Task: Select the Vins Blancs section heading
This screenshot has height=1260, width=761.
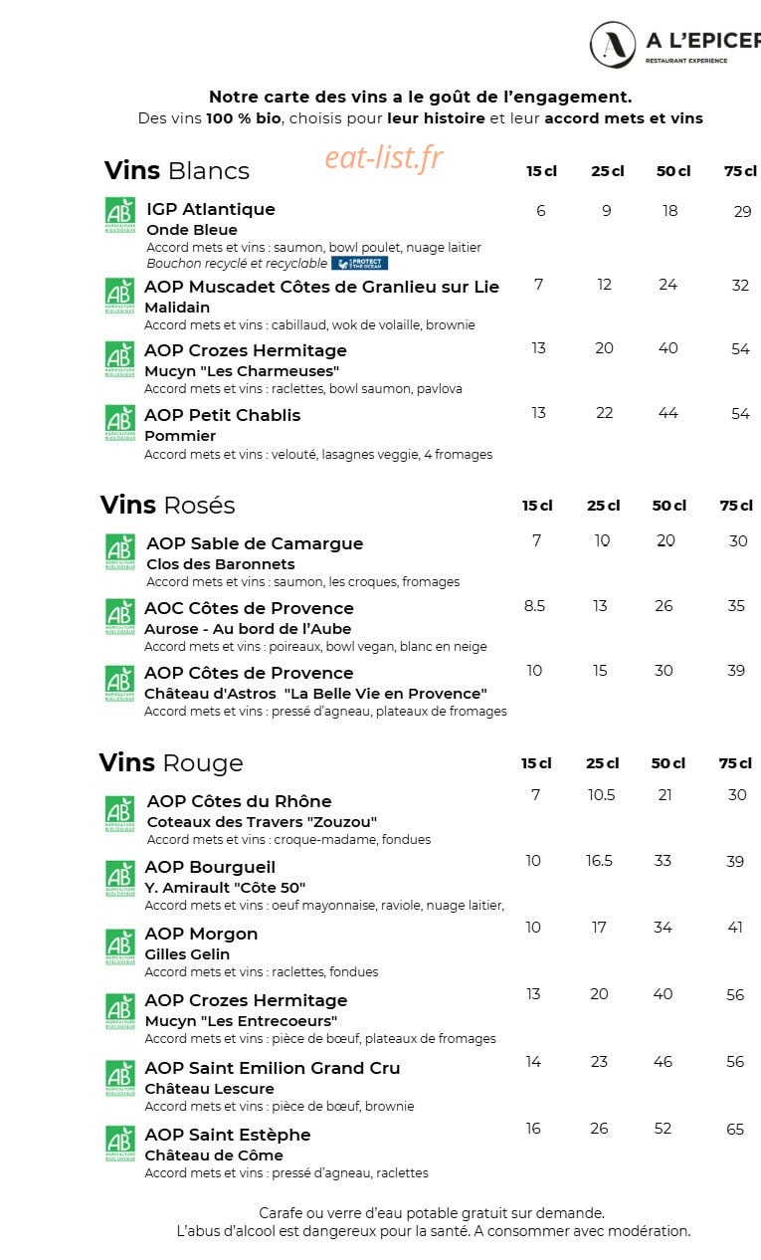Action: click(x=177, y=170)
